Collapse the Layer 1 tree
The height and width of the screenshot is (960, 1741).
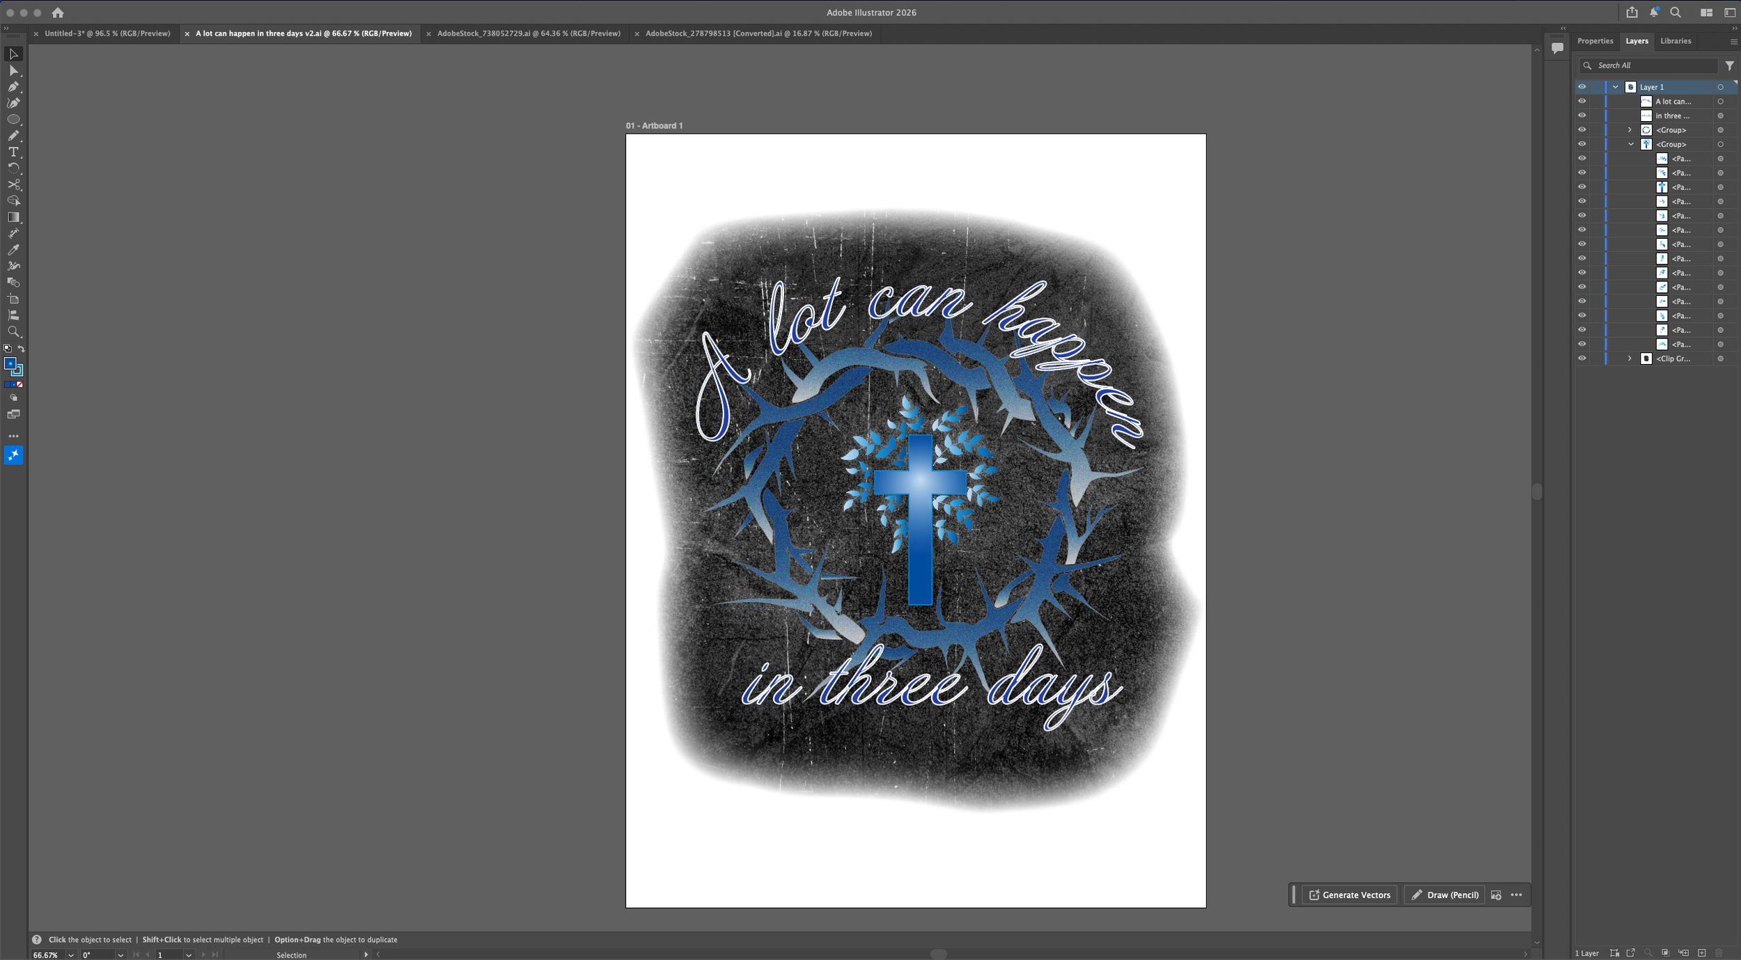click(x=1615, y=87)
